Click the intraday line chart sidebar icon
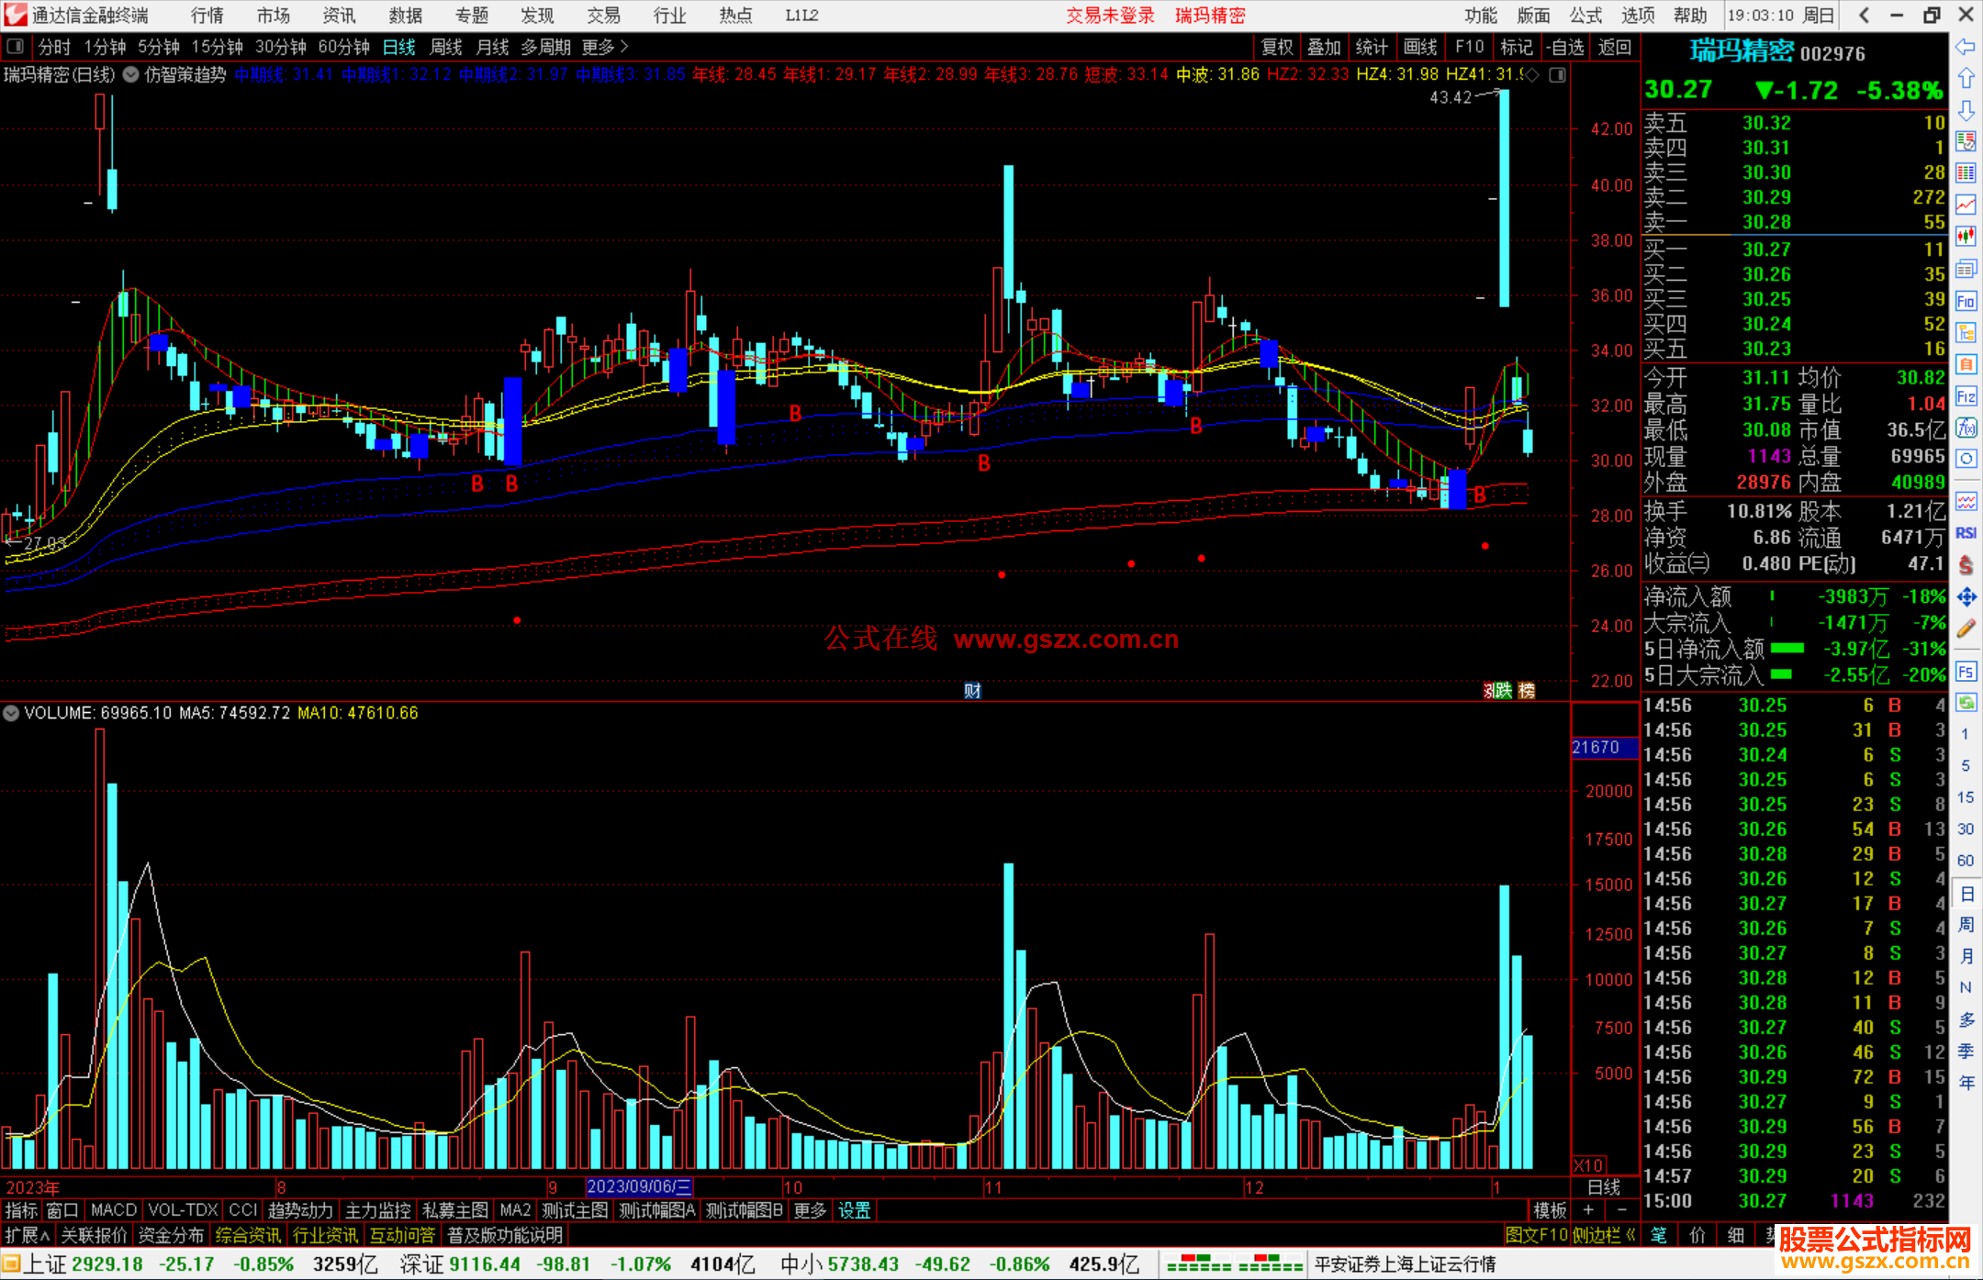This screenshot has width=1983, height=1280. coord(1966,204)
